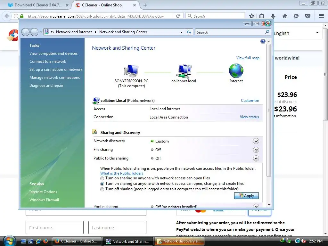Click breadcrumb chevron before Network and Internet
The image size is (328, 246).
[x=52, y=32]
